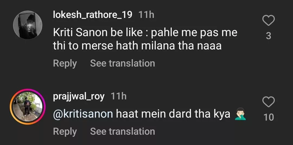Reply to lokesh_rathore_19's comment
Screen dimensions: 293x145
pos(65,63)
